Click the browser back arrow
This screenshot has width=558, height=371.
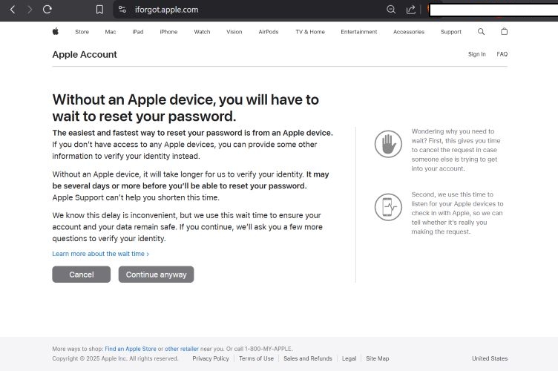12,10
